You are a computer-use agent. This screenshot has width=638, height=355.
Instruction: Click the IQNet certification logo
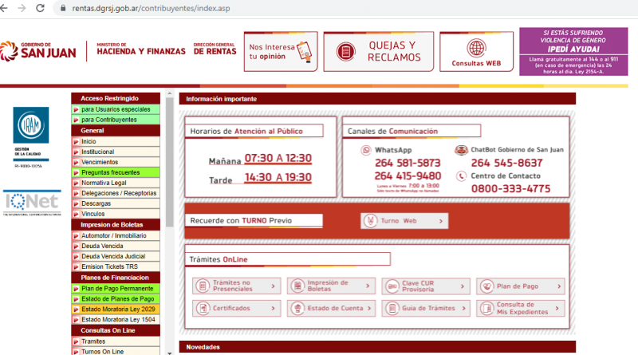click(x=32, y=201)
